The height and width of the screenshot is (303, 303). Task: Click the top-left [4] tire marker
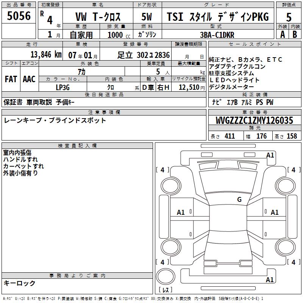pyautogui.click(x=162, y=170)
